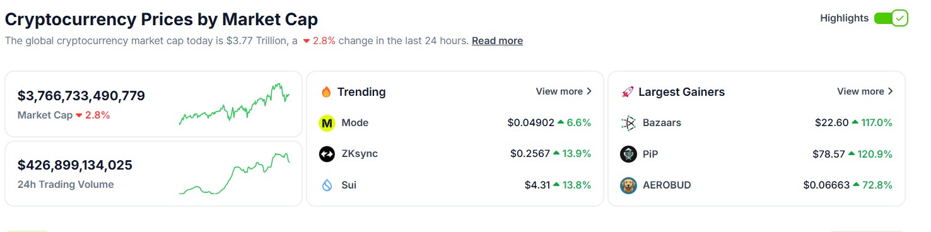Click the AEROBUD dog icon
This screenshot has width=931, height=232.
tap(628, 185)
